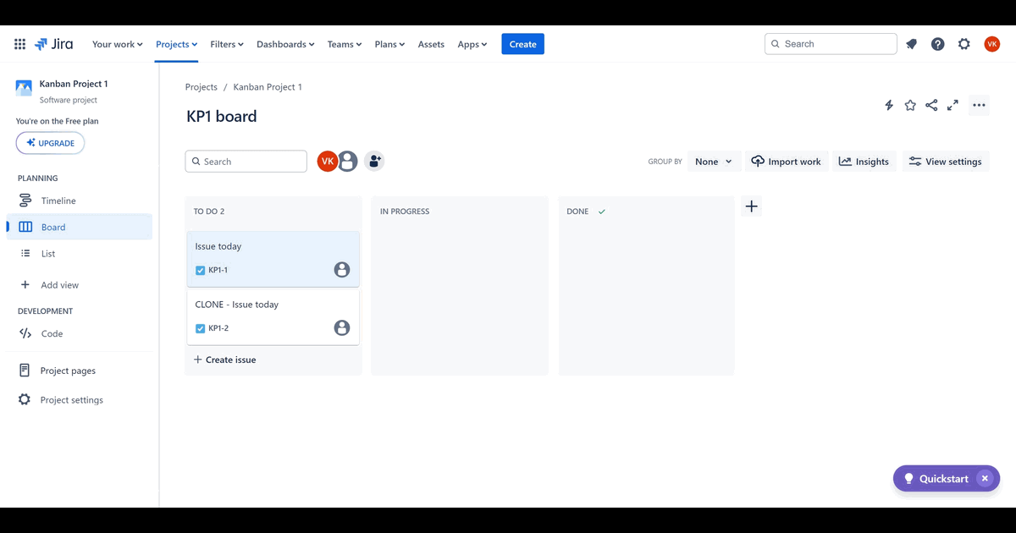Viewport: 1016px width, 533px height.
Task: Click the Kanban Project 1 breadcrumb
Action: point(268,87)
